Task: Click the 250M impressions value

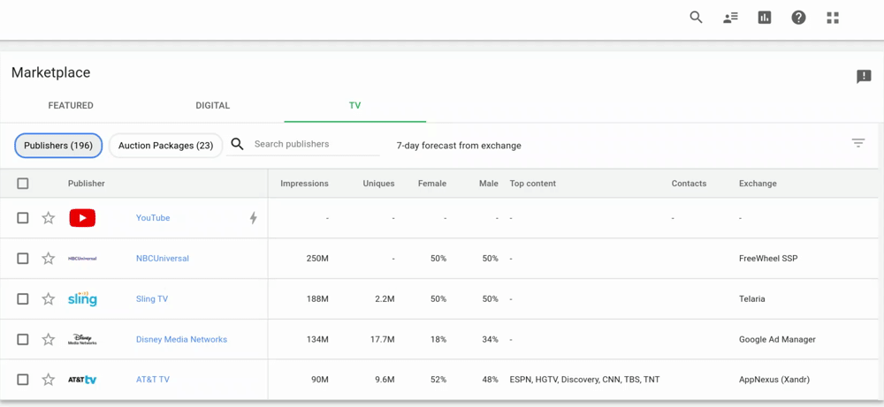Action: click(317, 259)
